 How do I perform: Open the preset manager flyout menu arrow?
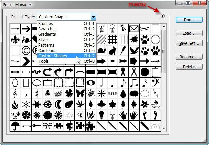pyautogui.click(x=162, y=16)
